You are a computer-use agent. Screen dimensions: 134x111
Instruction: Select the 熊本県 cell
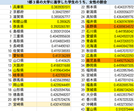click(97, 7)
